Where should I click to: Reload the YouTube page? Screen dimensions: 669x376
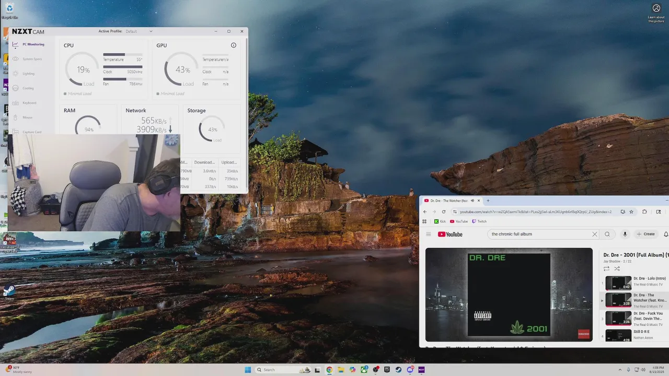point(444,211)
